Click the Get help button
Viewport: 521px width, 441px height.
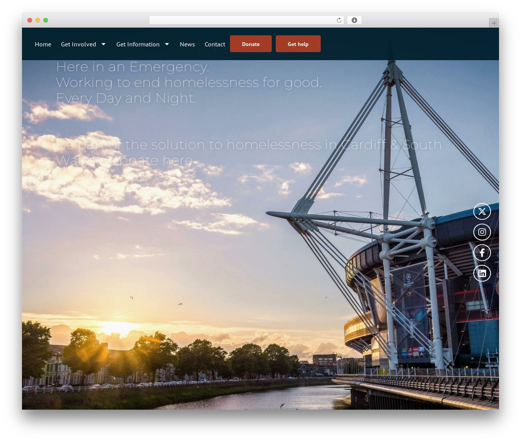point(298,44)
